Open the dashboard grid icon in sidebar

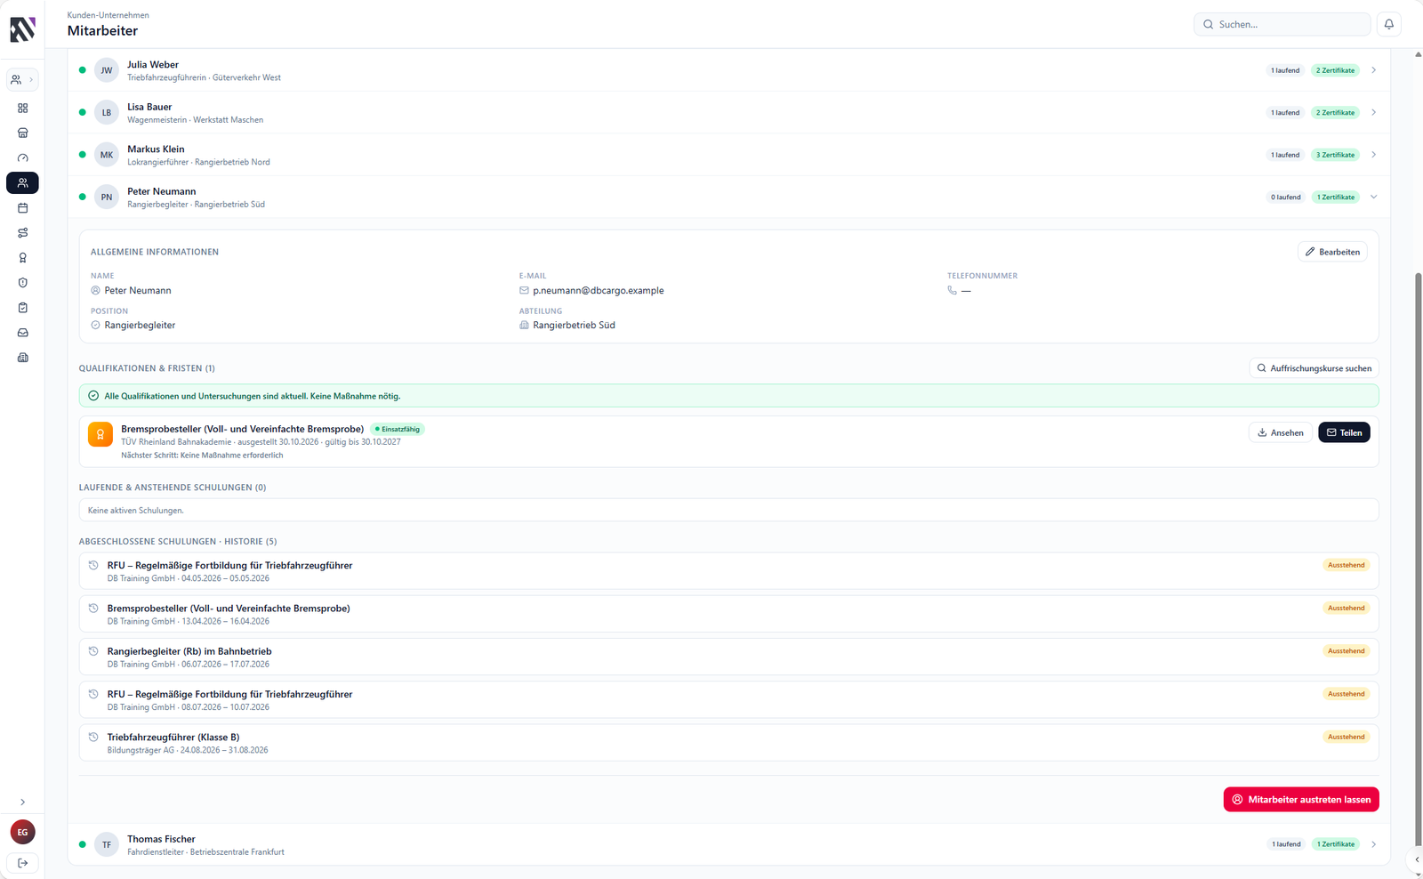click(22, 108)
